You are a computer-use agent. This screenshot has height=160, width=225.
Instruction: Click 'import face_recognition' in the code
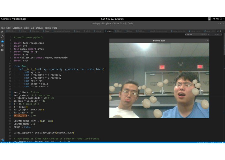tap(29, 43)
